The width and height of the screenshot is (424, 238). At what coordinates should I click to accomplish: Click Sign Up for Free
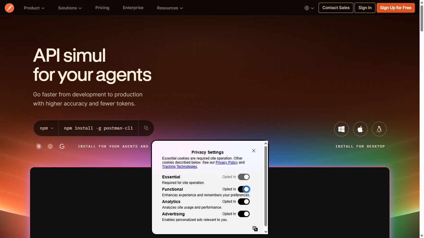click(x=396, y=8)
